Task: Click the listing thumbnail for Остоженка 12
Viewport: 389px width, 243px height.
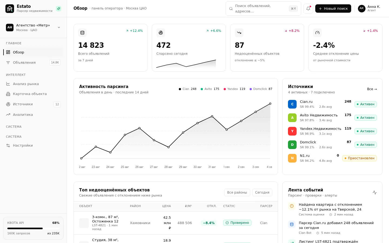Action: 84,223
